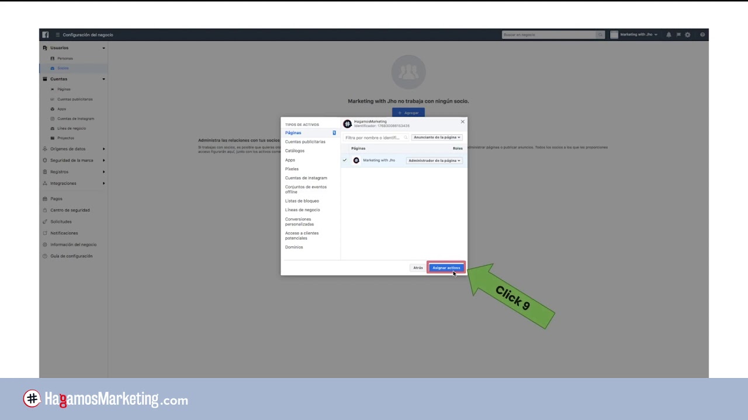Open Centro de seguridad in sidebar
This screenshot has height=420, width=748.
tap(70, 210)
